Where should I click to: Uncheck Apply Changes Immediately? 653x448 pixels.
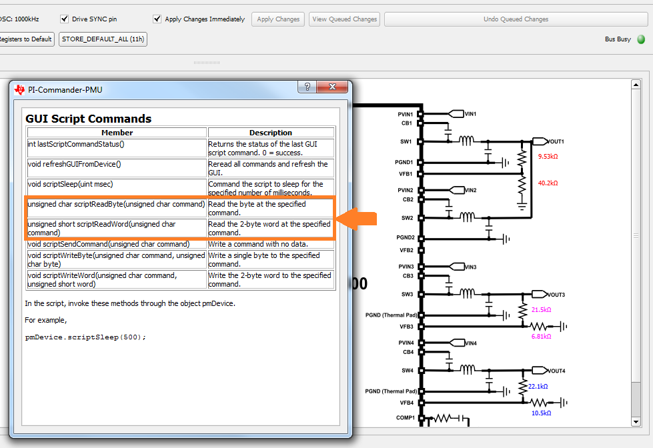click(x=157, y=19)
